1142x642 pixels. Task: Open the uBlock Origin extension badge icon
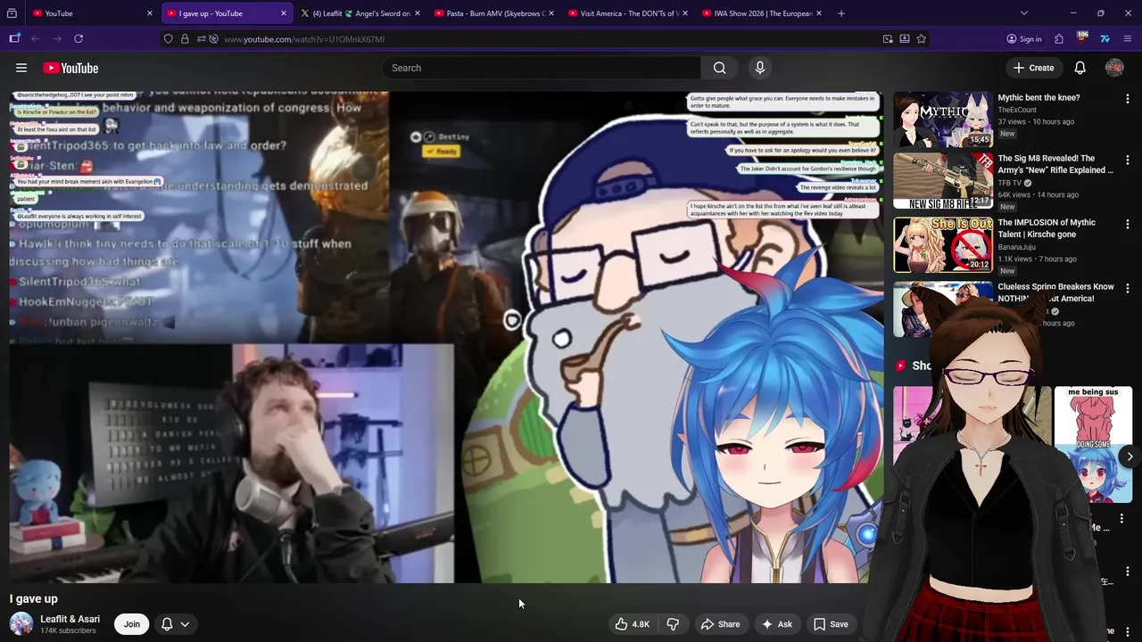(x=1081, y=38)
